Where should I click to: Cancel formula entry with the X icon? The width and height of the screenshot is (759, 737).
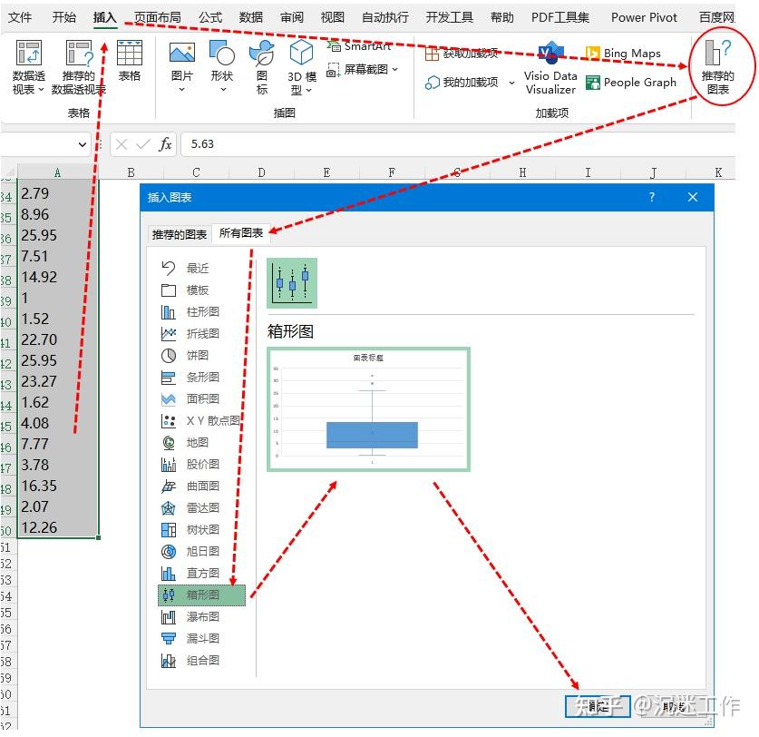(x=122, y=144)
